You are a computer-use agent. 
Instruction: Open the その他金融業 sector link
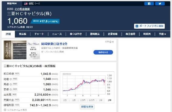(x=22, y=9)
